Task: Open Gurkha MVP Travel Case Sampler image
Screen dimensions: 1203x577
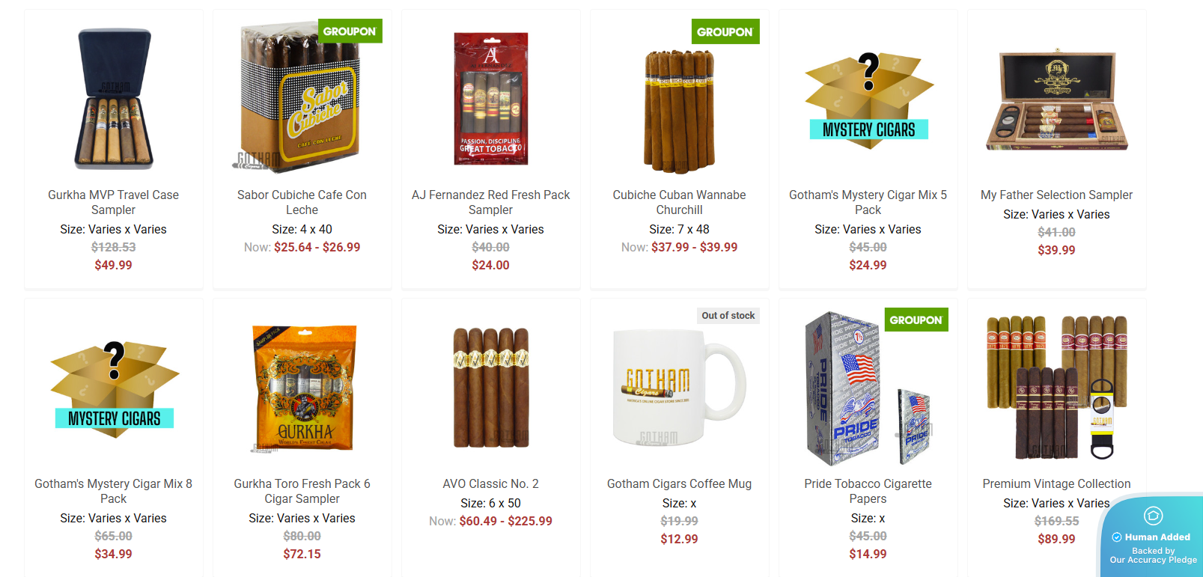Action: click(x=114, y=98)
